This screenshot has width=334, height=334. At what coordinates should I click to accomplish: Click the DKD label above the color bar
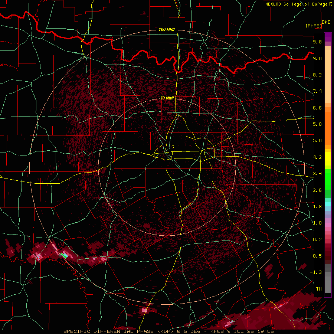coord(326,22)
